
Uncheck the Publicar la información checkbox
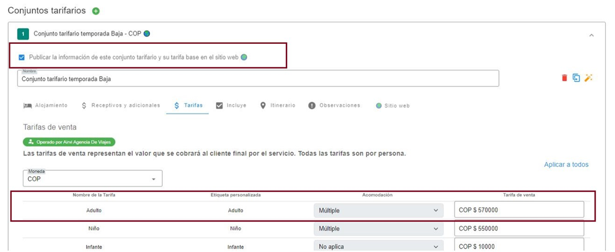point(22,57)
